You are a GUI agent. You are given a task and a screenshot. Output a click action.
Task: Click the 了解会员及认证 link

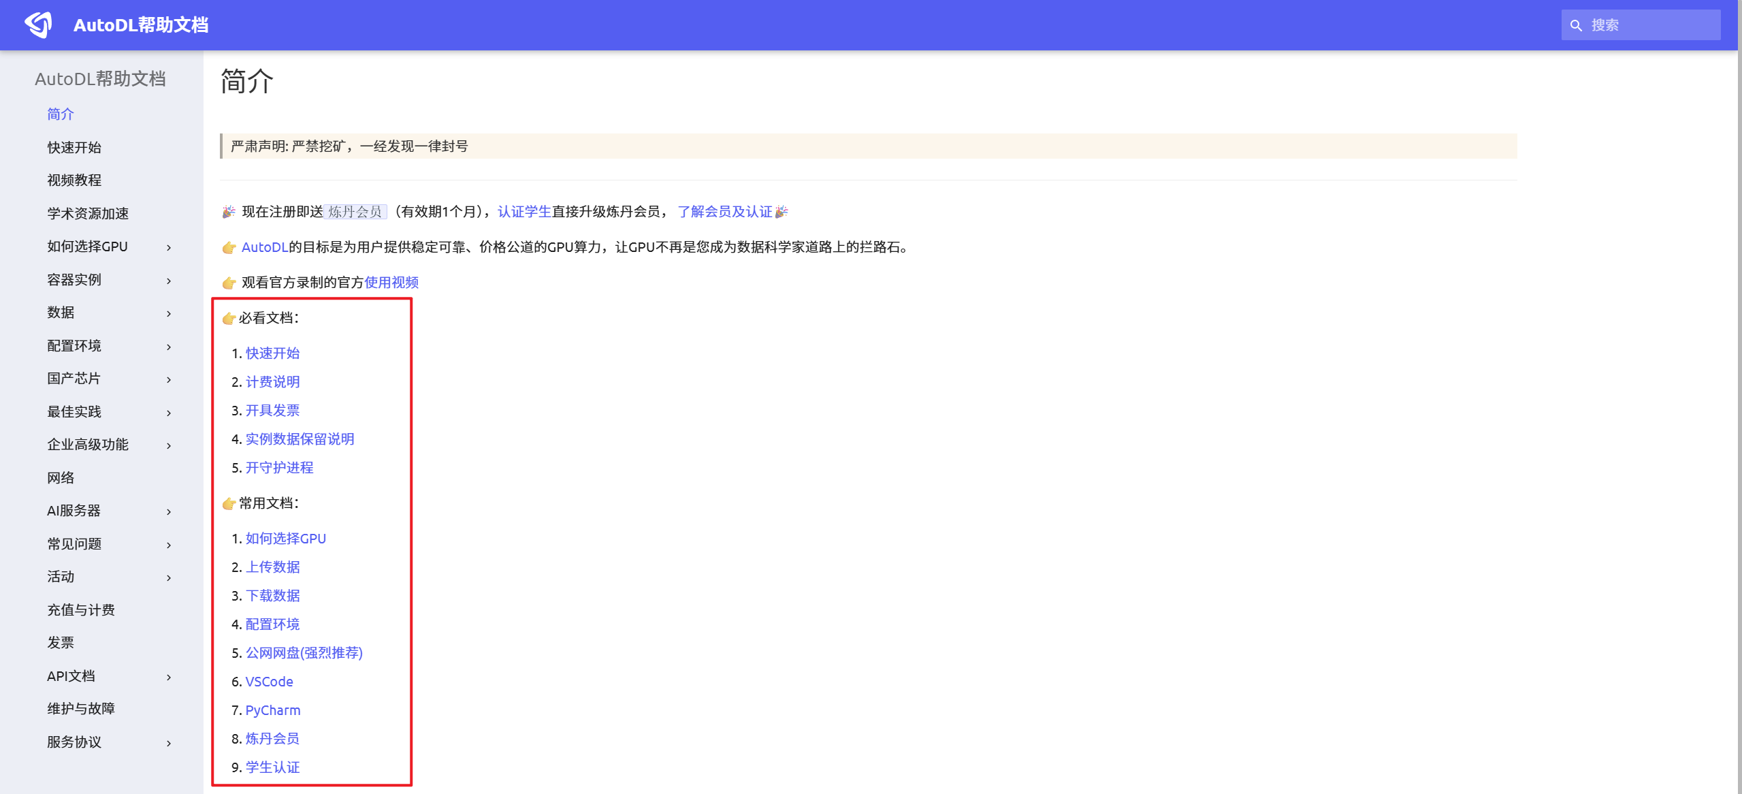coord(725,211)
